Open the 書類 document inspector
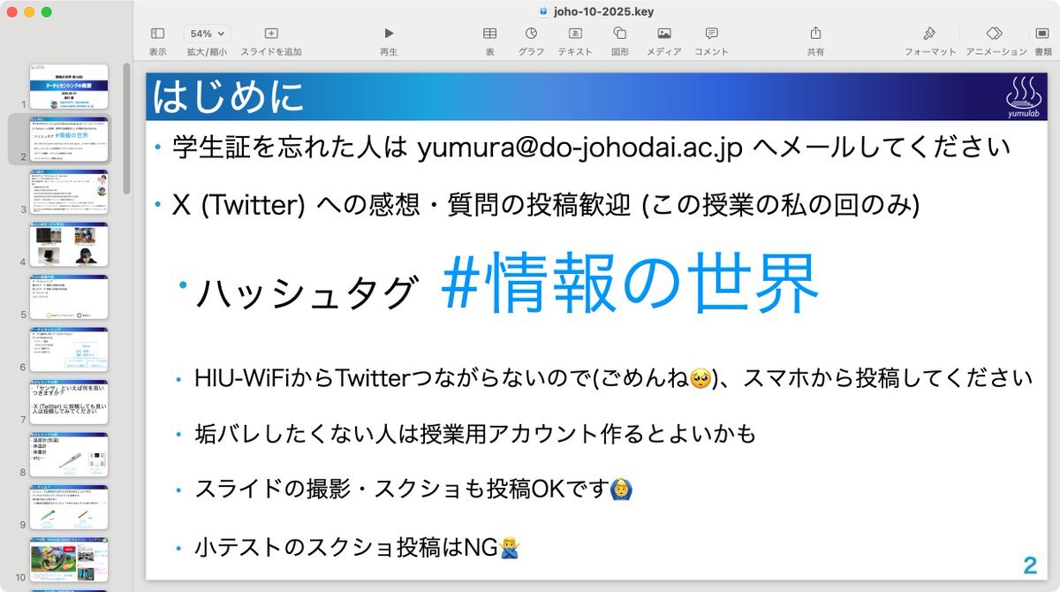 coord(1042,34)
